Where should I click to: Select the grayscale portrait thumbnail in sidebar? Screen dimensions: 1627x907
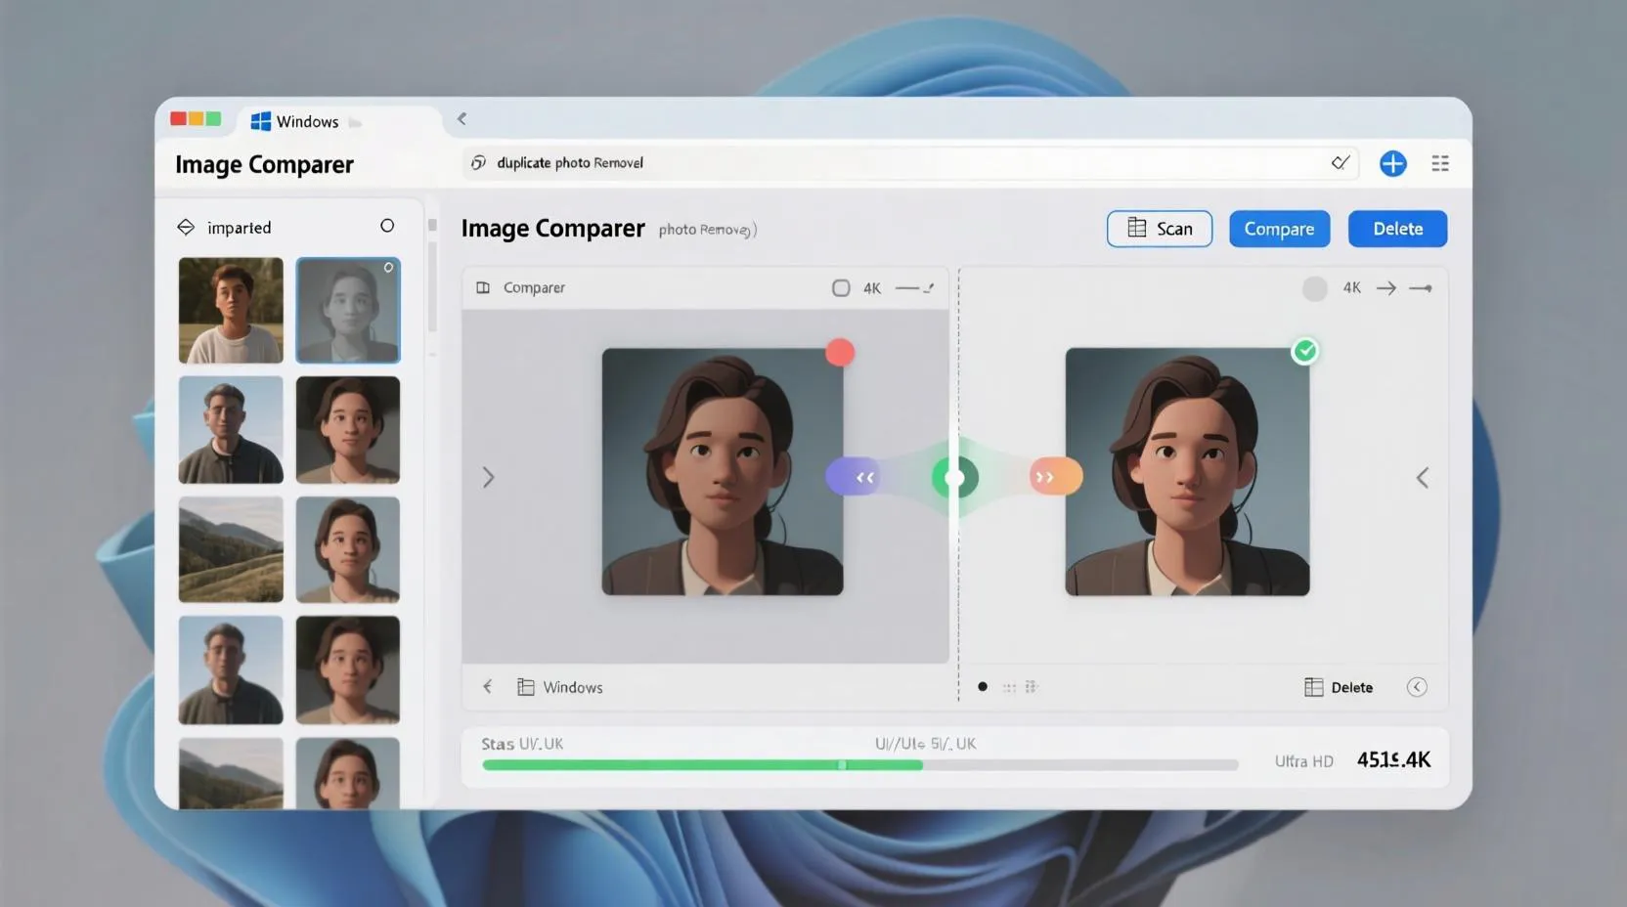tap(347, 310)
